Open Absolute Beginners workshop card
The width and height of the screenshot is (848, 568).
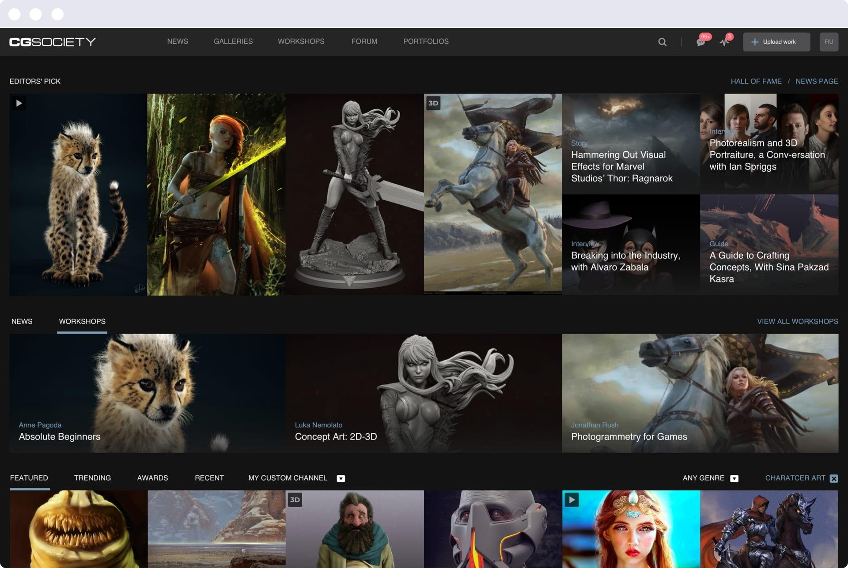148,393
